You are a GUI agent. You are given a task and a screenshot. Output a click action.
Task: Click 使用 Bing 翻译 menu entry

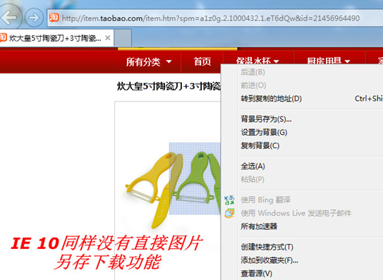click(x=266, y=200)
